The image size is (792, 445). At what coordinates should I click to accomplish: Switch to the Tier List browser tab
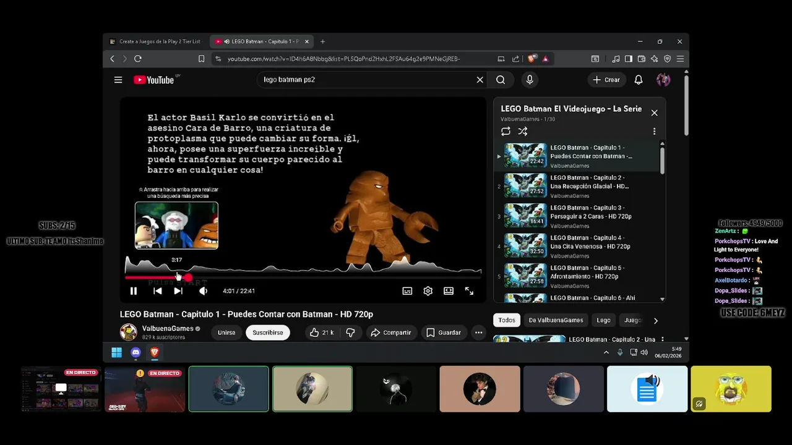tap(155, 41)
